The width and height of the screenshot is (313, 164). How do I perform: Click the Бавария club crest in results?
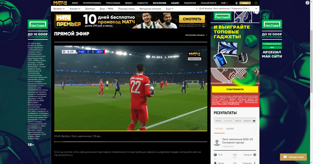click(255, 155)
